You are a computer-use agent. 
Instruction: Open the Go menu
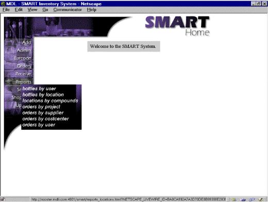coord(45,10)
